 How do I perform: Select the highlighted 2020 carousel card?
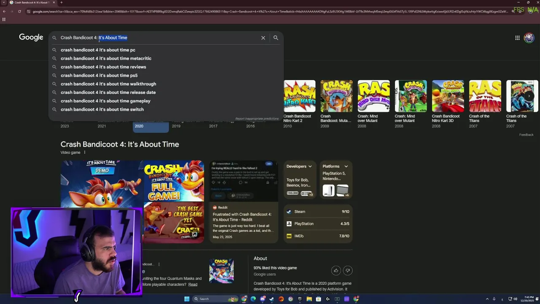(151, 126)
